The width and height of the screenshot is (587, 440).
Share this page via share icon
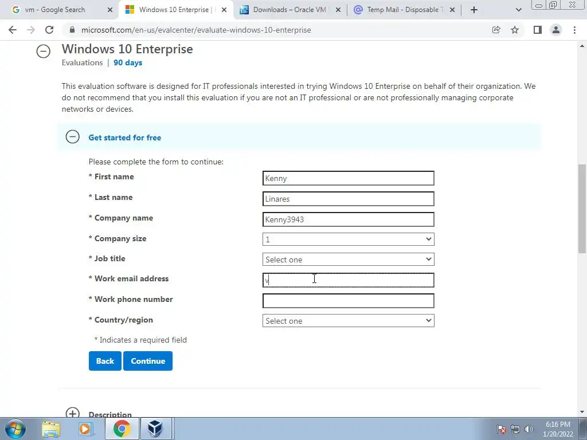pyautogui.click(x=496, y=30)
